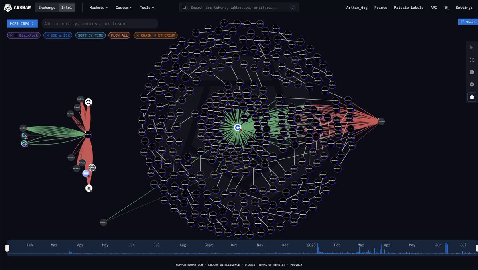Click the Nov label on the timeline
478x270 pixels.
click(x=260, y=245)
